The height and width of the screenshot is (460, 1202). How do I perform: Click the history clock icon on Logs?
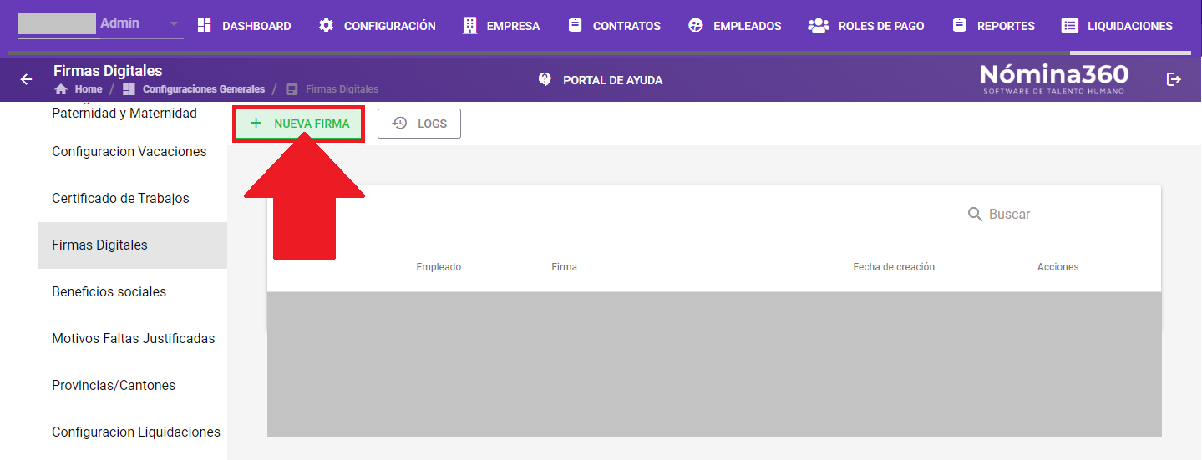coord(399,124)
